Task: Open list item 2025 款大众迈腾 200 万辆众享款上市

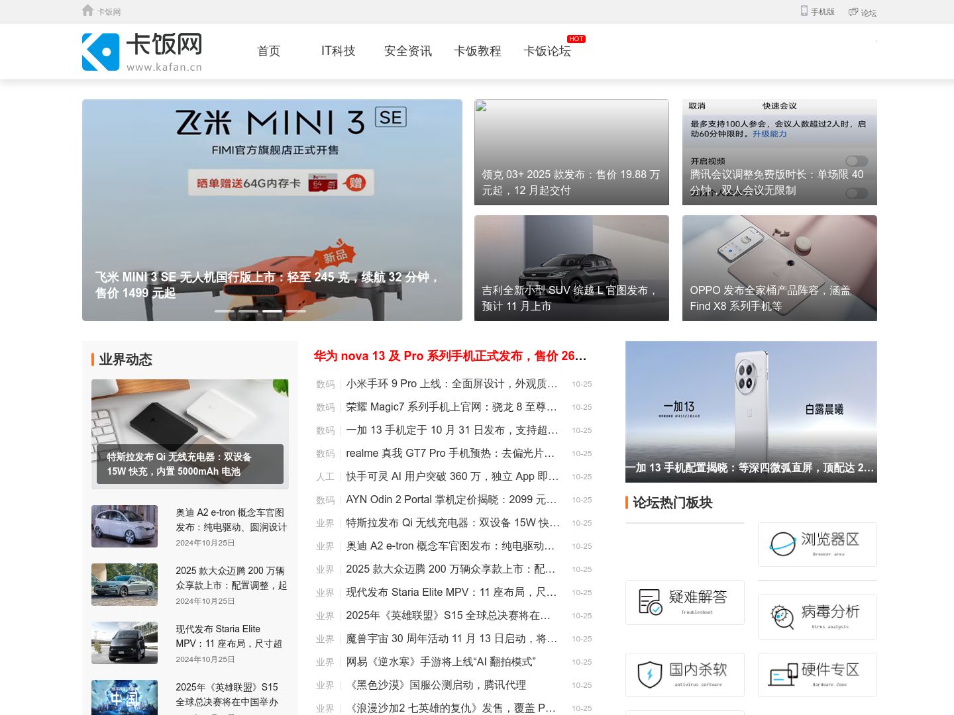Action: click(451, 569)
